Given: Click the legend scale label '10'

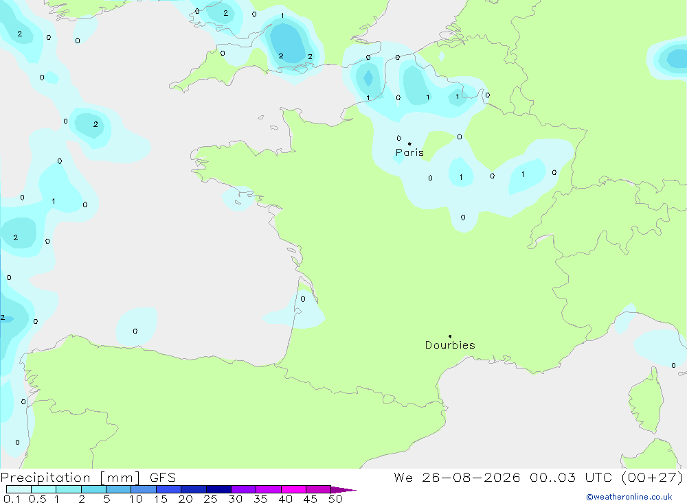Looking at the screenshot, I should pos(136,499).
